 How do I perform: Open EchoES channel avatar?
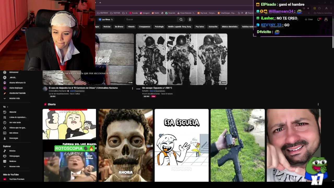[x=138, y=89]
